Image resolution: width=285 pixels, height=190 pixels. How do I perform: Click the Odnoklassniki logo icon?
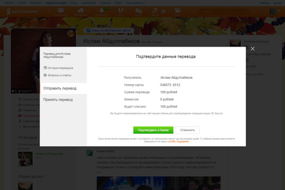coord(9,11)
